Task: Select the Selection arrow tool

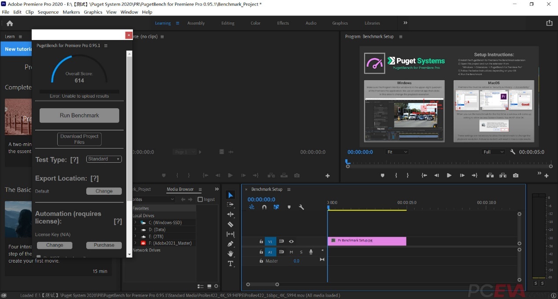Action: (x=231, y=195)
